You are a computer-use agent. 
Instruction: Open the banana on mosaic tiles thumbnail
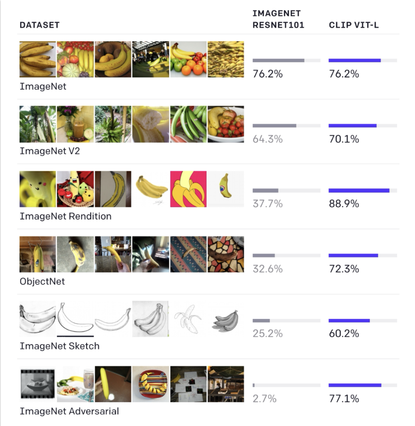(226, 254)
